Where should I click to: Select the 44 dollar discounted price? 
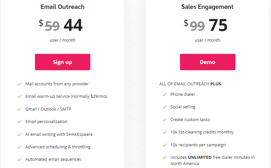[73, 25]
